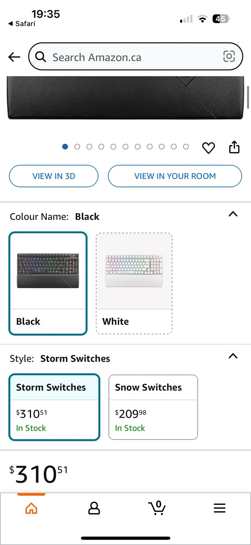251x545 pixels.
Task: Select the Black colour option
Action: [48, 283]
